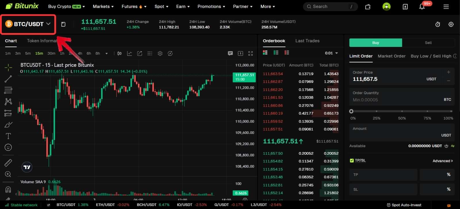Click the chart comment bubble icon
The height and width of the screenshot is (209, 460).
pos(230,53)
